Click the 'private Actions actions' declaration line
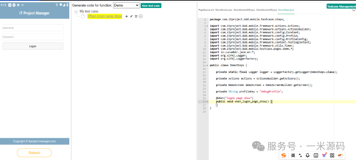 point(258,79)
